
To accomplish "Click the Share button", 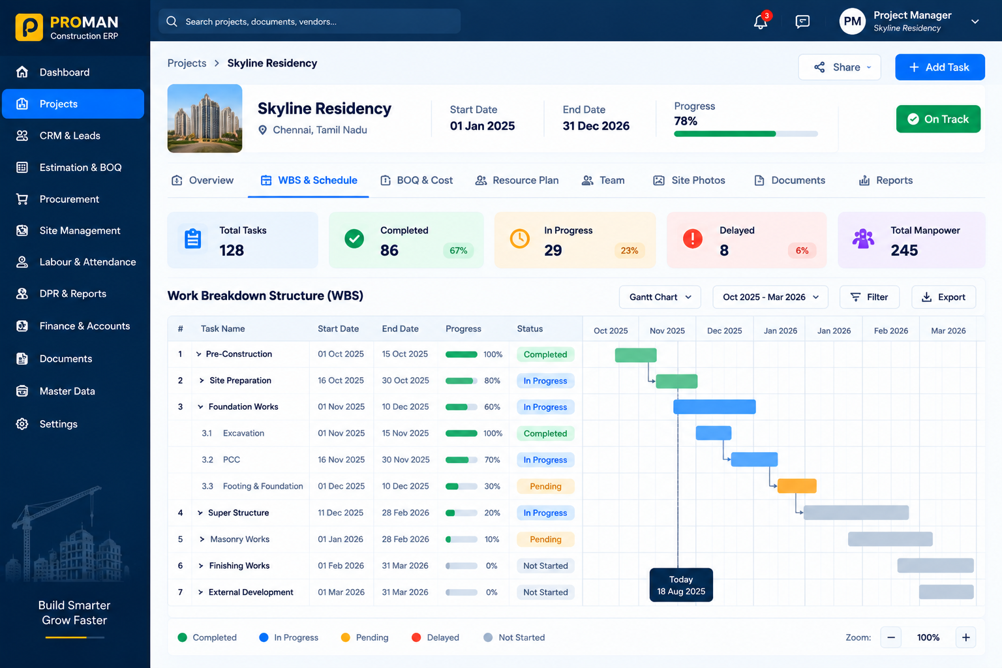I will coord(840,67).
